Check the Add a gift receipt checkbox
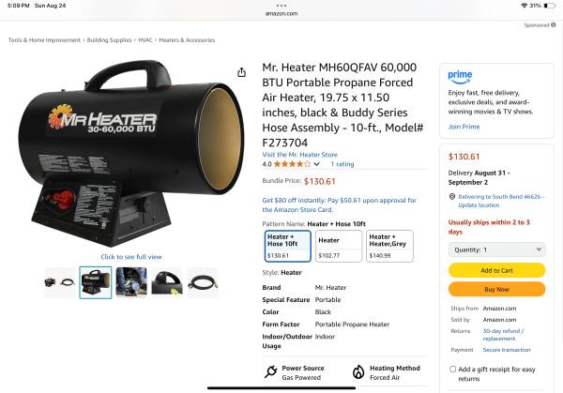Image resolution: width=563 pixels, height=393 pixels. pos(453,369)
